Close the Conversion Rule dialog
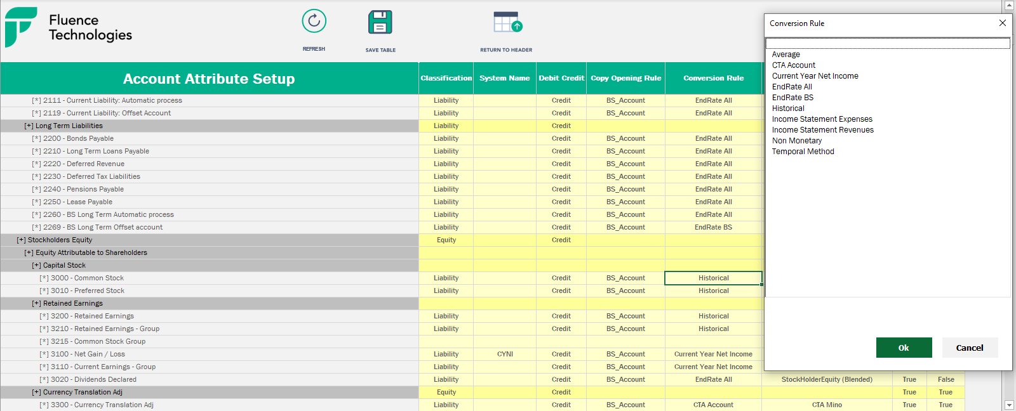This screenshot has width=1016, height=411. [x=1002, y=23]
